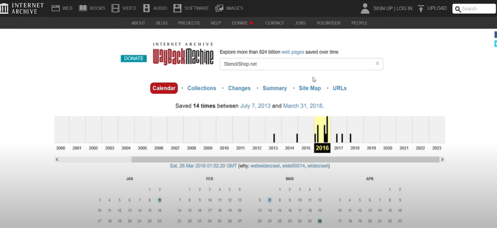Image resolution: width=497 pixels, height=228 pixels.
Task: Click the Facebook share icon
Action: click(x=495, y=35)
